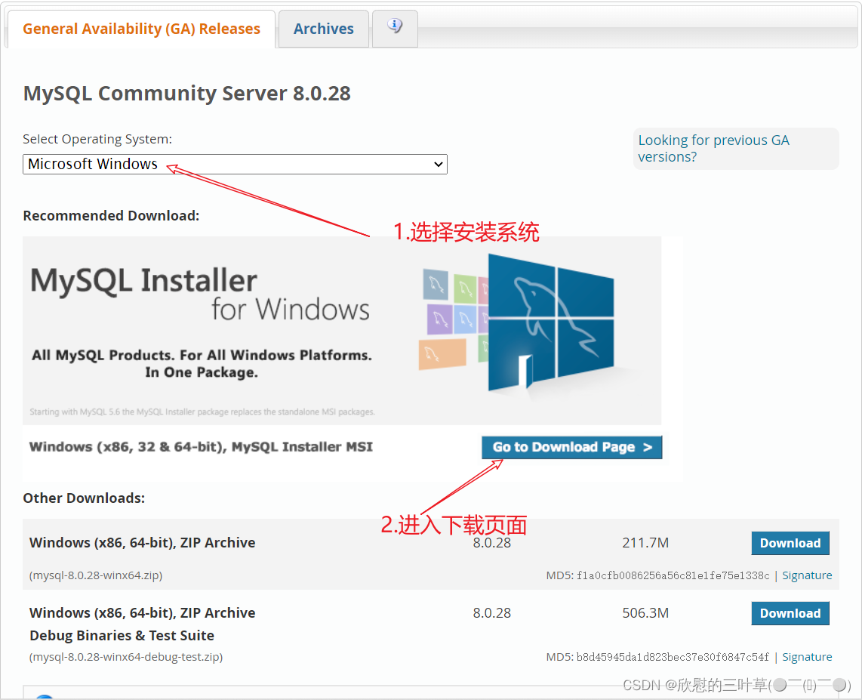The width and height of the screenshot is (862, 700).
Task: Click the Go to Download Page button
Action: (571, 447)
